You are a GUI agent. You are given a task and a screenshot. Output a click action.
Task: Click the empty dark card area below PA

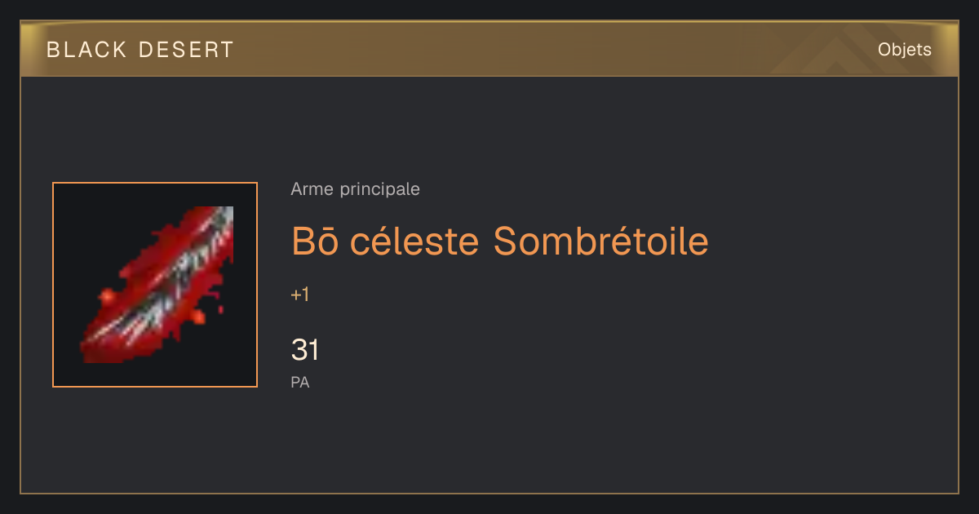[489, 445]
